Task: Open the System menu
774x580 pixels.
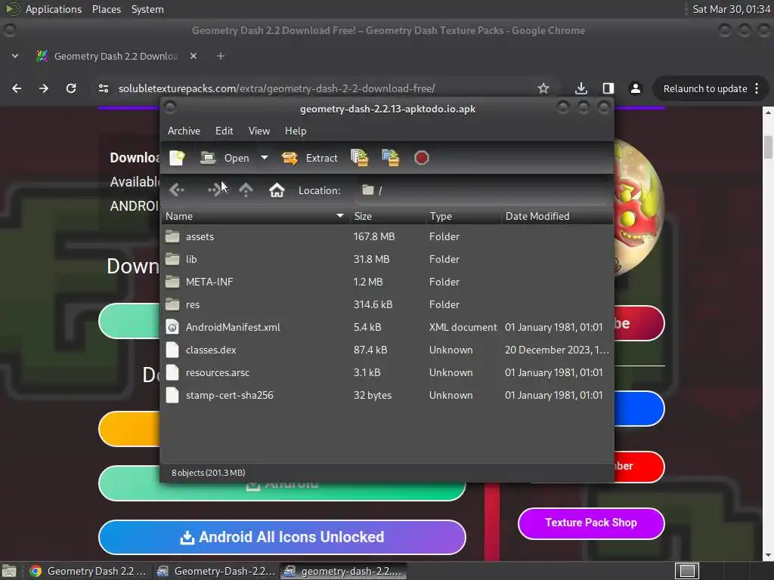Action: tap(147, 9)
